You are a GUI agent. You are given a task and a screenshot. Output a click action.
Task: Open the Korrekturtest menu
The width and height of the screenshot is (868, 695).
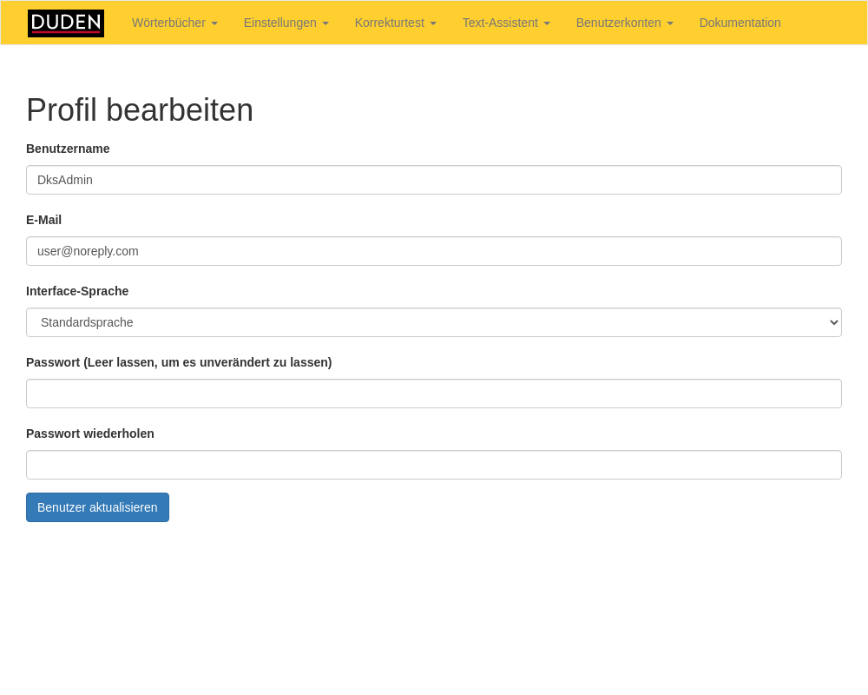395,23
